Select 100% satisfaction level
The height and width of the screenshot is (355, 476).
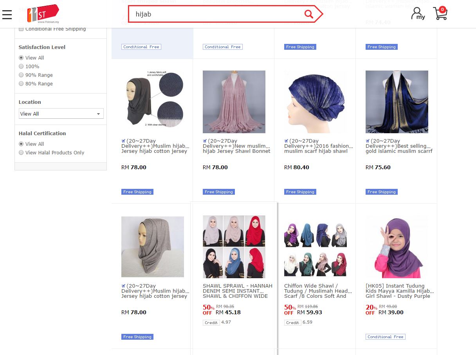pos(22,67)
